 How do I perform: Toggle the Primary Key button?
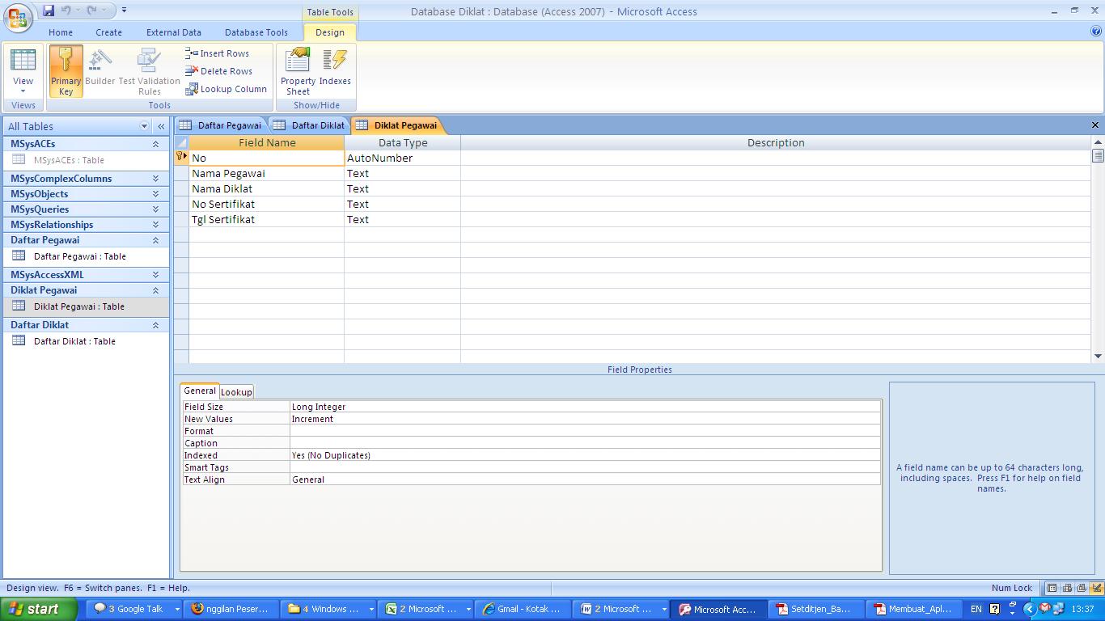(66, 71)
